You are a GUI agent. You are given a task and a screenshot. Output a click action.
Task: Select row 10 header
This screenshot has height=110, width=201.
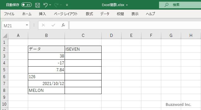[4, 104]
